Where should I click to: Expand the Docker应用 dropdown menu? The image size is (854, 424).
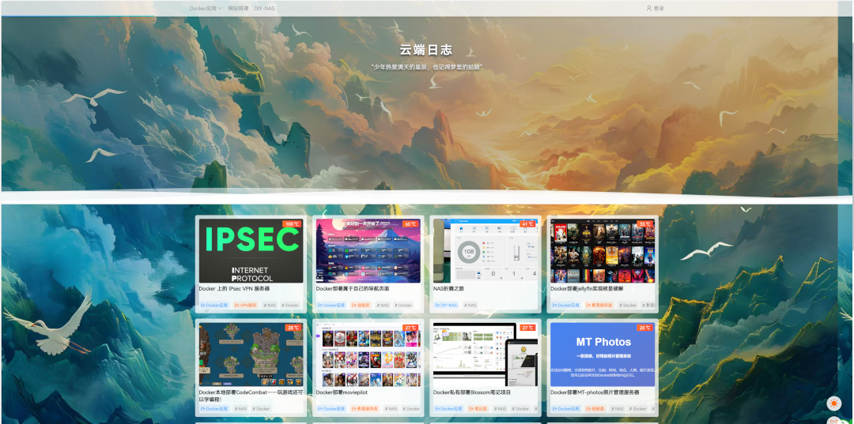pyautogui.click(x=206, y=8)
